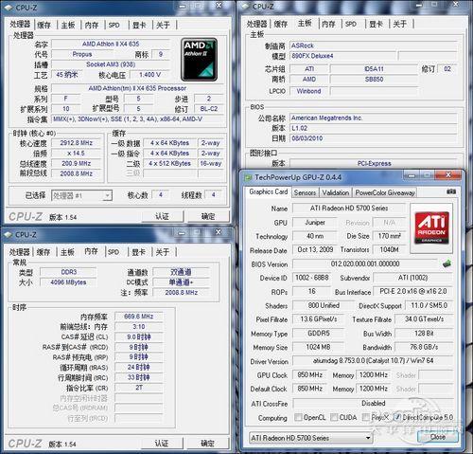Open the 内存 tab in the CPU-Z processor window
This screenshot has height=454, width=473.
pyautogui.click(x=92, y=25)
